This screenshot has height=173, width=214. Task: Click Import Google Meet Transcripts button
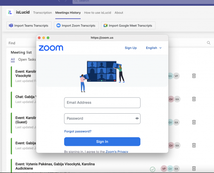pyautogui.click(x=128, y=25)
